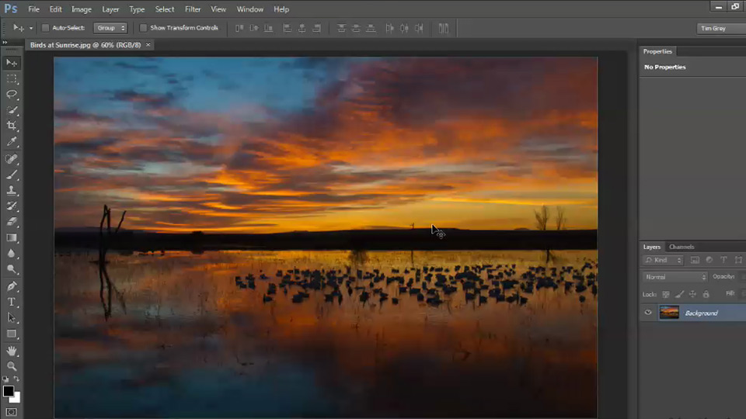Select the Hand tool
The width and height of the screenshot is (746, 419).
tap(12, 351)
